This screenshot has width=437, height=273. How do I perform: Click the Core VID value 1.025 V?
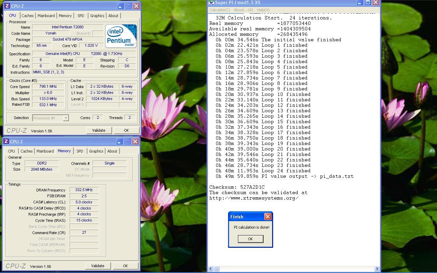[x=91, y=45]
